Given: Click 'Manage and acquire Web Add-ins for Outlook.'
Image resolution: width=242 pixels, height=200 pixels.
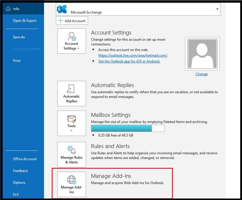Looking at the screenshot, I should click(x=127, y=183).
